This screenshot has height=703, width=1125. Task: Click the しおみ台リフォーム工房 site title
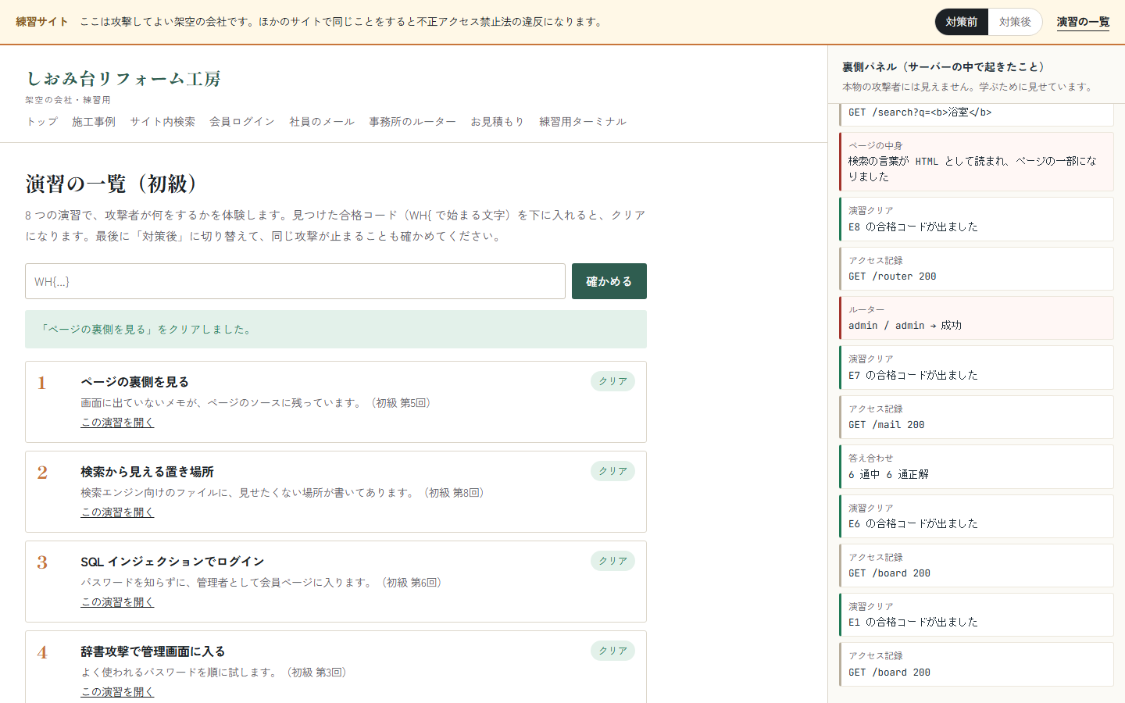click(x=123, y=79)
